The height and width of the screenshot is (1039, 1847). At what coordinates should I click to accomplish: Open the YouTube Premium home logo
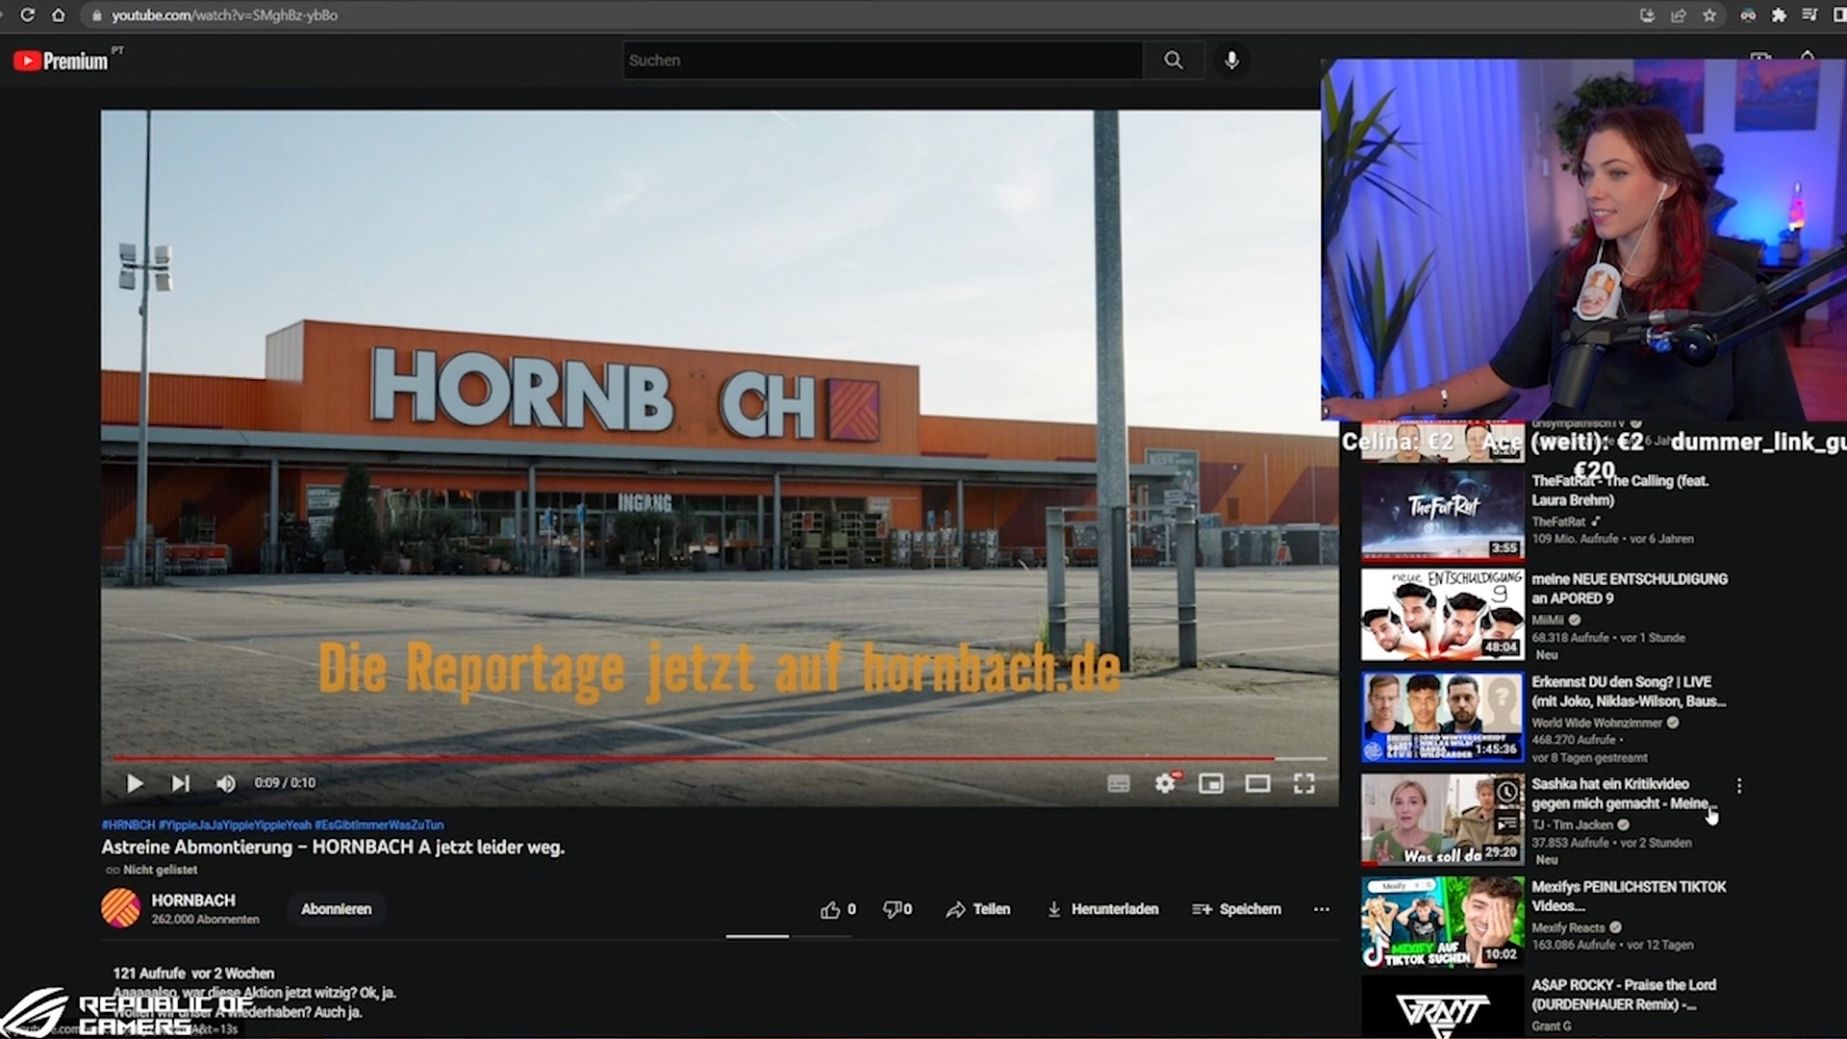tap(62, 61)
